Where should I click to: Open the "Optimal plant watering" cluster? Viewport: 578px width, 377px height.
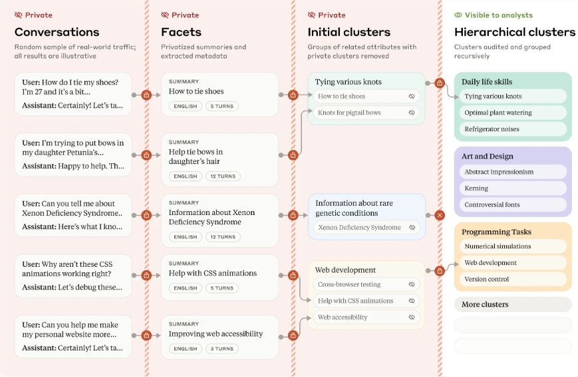click(x=512, y=113)
